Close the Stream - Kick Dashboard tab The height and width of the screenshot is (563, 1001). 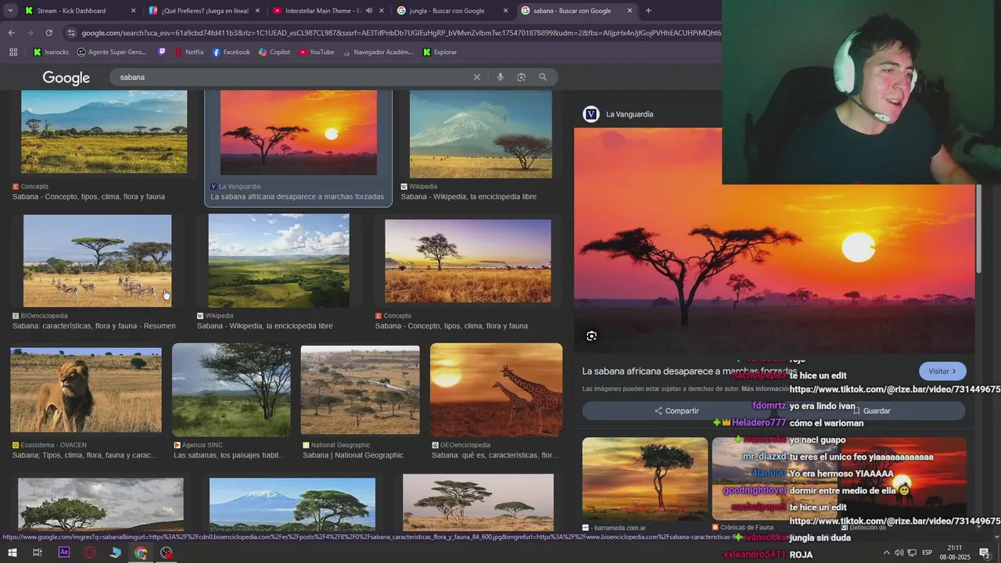tap(133, 11)
